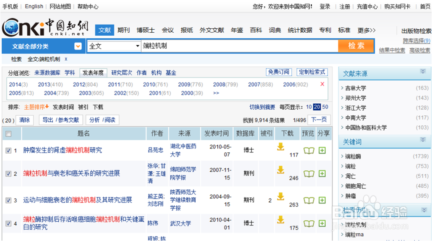
Task: Open 高级检索 advanced search link
Action: point(419,50)
